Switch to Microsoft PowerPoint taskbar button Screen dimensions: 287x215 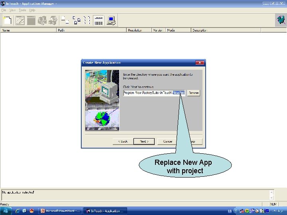tap(61, 211)
